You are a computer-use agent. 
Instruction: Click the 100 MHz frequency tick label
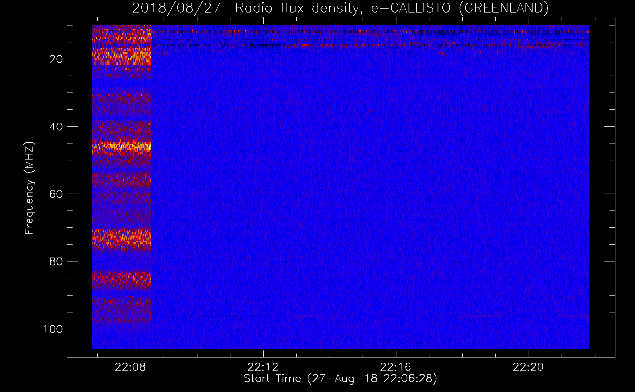[53, 329]
